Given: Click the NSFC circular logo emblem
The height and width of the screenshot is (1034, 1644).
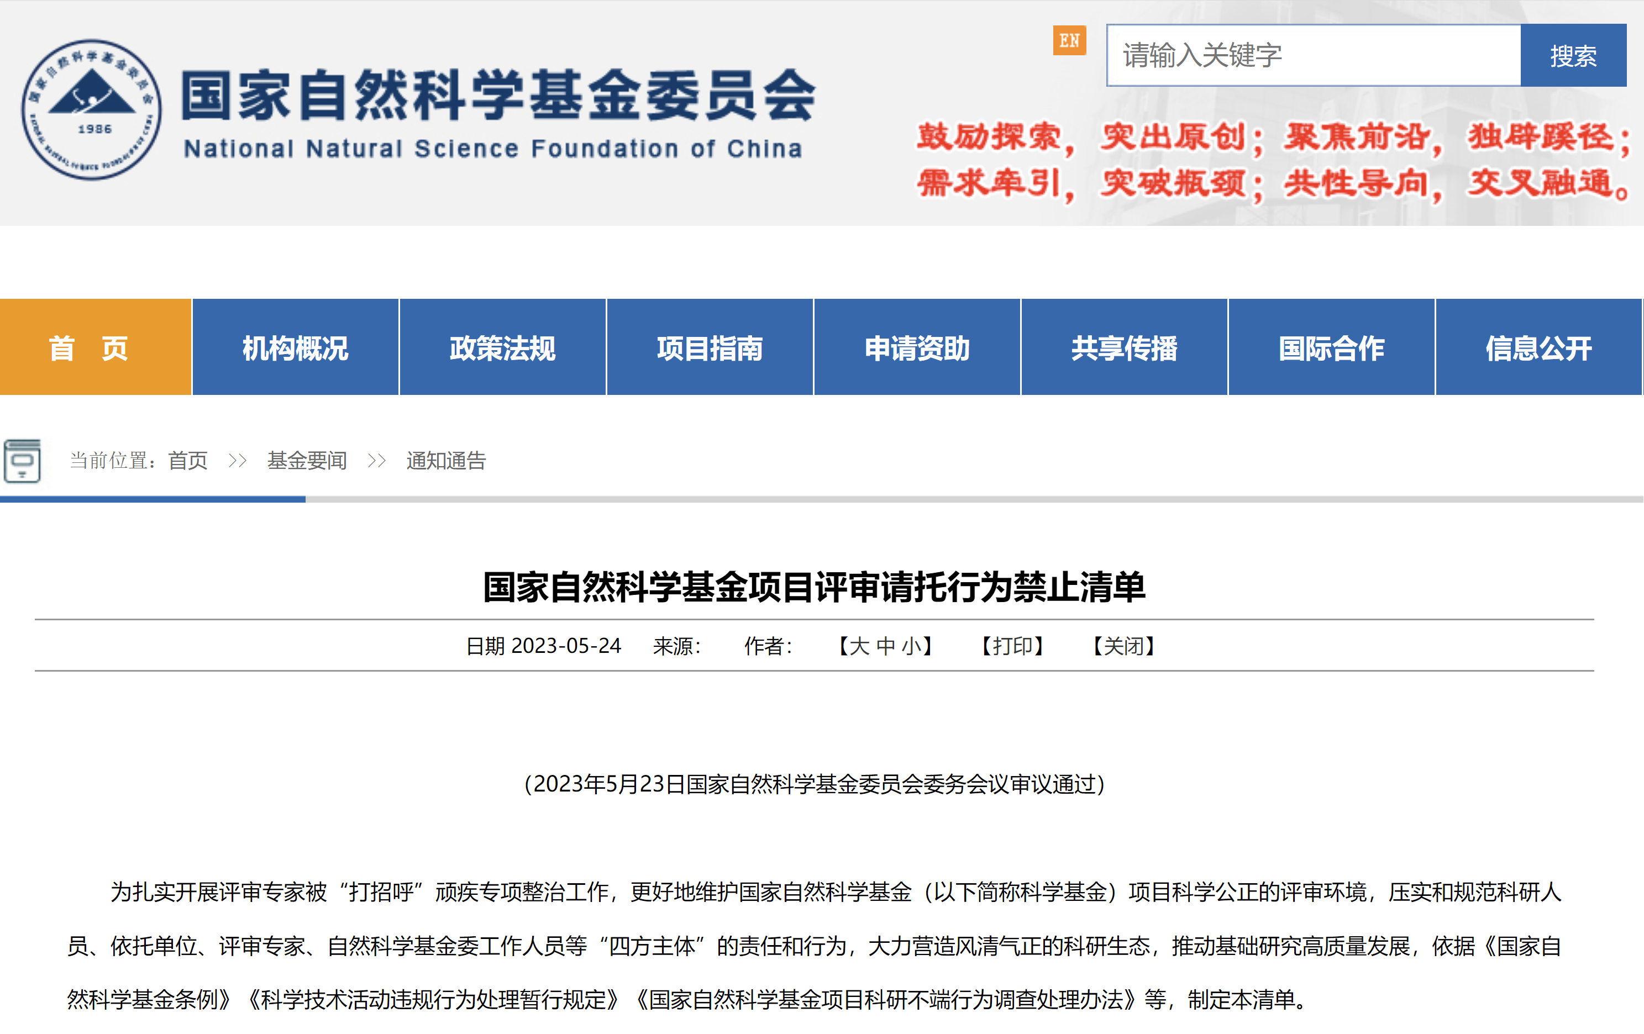Looking at the screenshot, I should (92, 110).
